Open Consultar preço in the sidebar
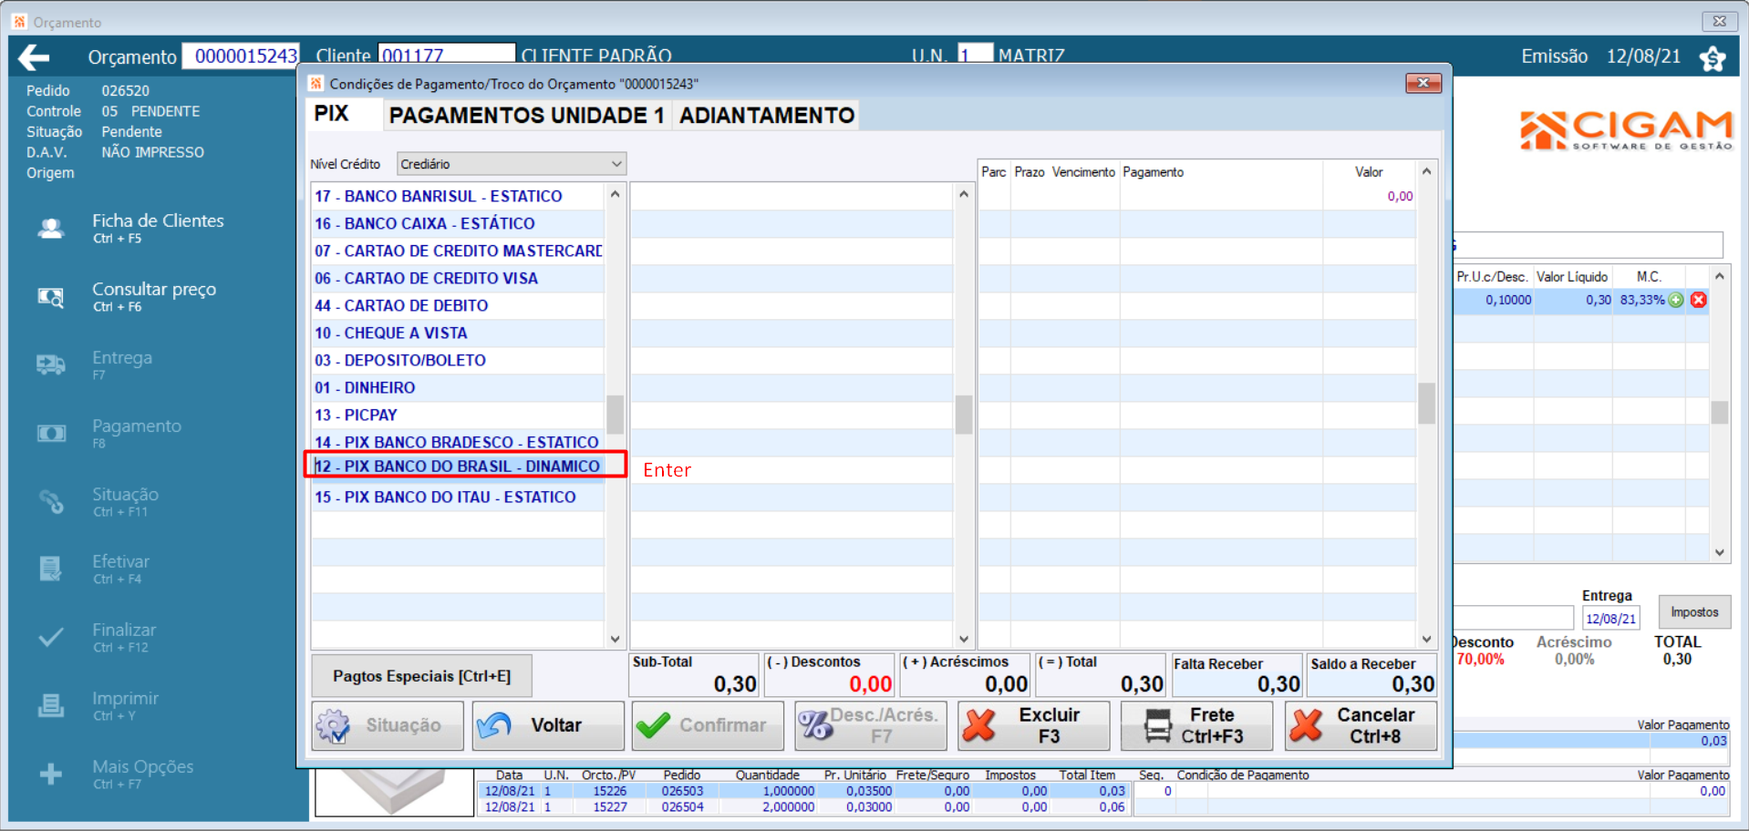Image resolution: width=1749 pixels, height=831 pixels. tap(153, 296)
